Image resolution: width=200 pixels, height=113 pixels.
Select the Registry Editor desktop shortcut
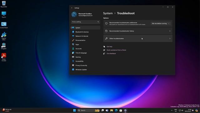[x=4, y=36]
